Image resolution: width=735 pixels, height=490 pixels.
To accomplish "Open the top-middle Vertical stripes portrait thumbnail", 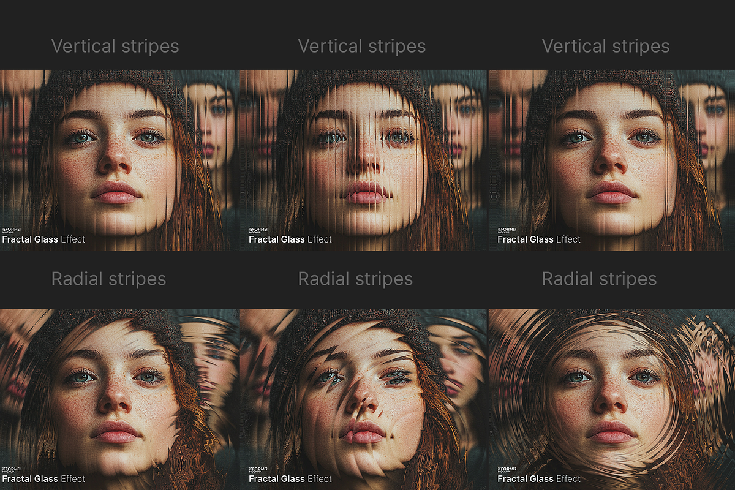I will click(x=364, y=160).
